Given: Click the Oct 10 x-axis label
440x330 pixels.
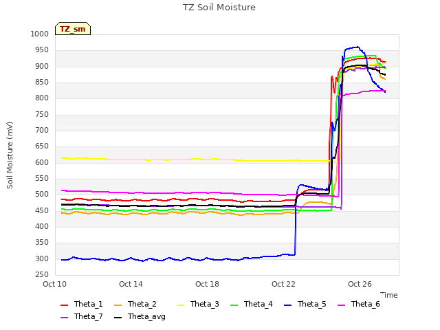Looking at the screenshot, I should pyautogui.click(x=55, y=284).
